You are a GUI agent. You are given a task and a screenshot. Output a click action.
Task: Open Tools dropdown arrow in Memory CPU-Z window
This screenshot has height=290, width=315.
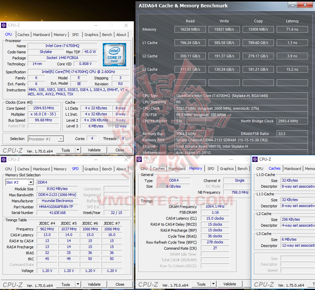[x=213, y=284]
